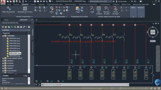Click the ViewCube SUPERIOR face
Image resolution: width=161 pixels, height=90 pixels.
[153, 32]
